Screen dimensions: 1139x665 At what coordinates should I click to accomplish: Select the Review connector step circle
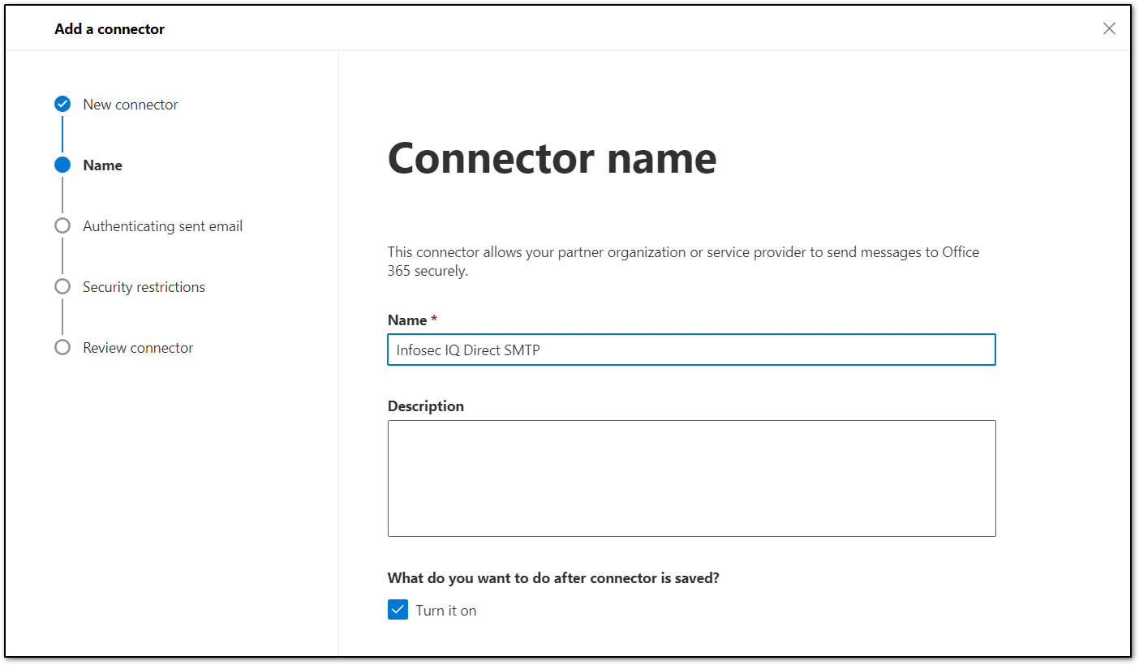[x=62, y=347]
